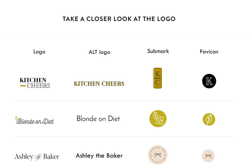Select the Ashley the Baker serif logo
The image size is (249, 166).
pos(37,157)
